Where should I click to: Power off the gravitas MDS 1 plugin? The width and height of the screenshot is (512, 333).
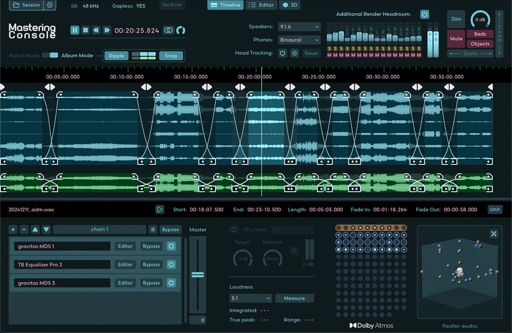[171, 246]
